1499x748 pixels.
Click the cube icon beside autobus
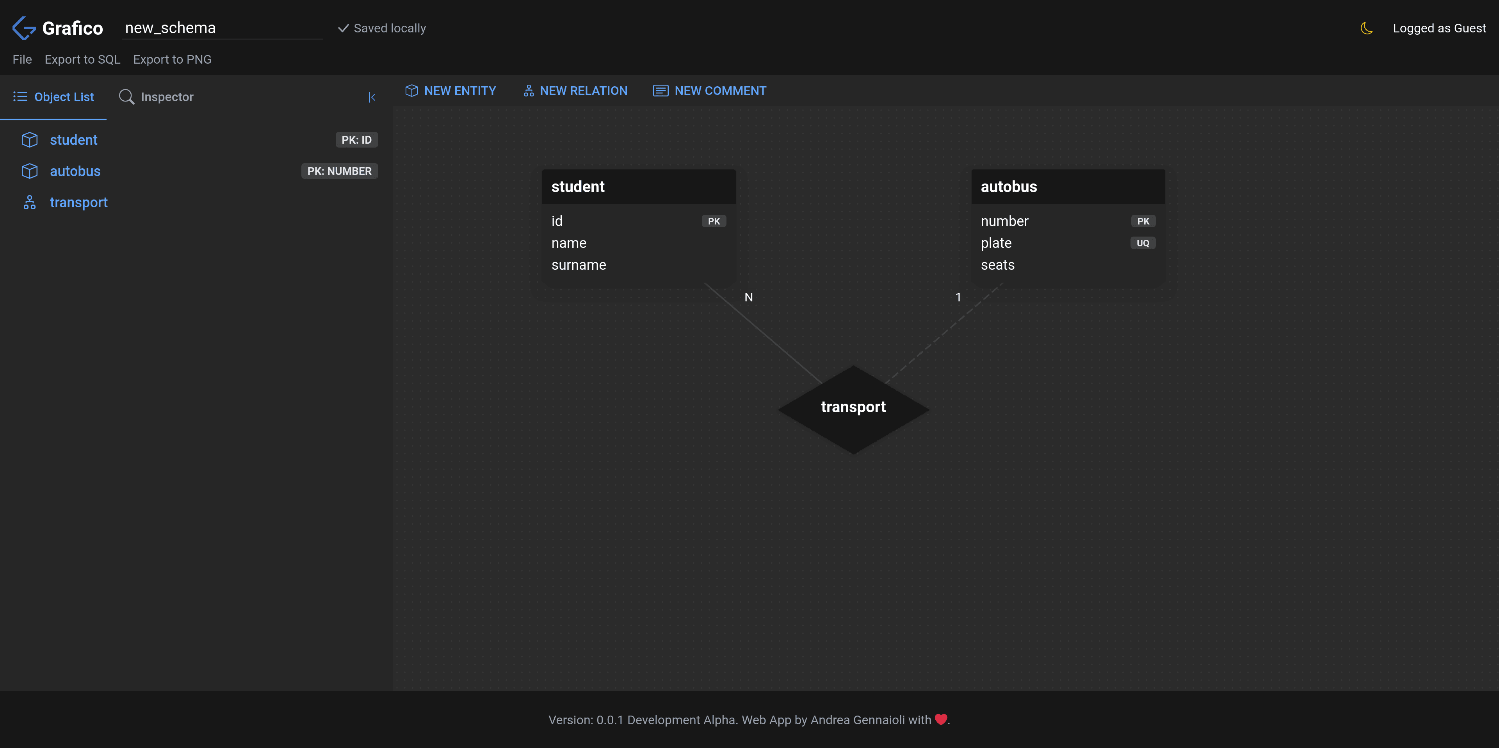click(29, 171)
